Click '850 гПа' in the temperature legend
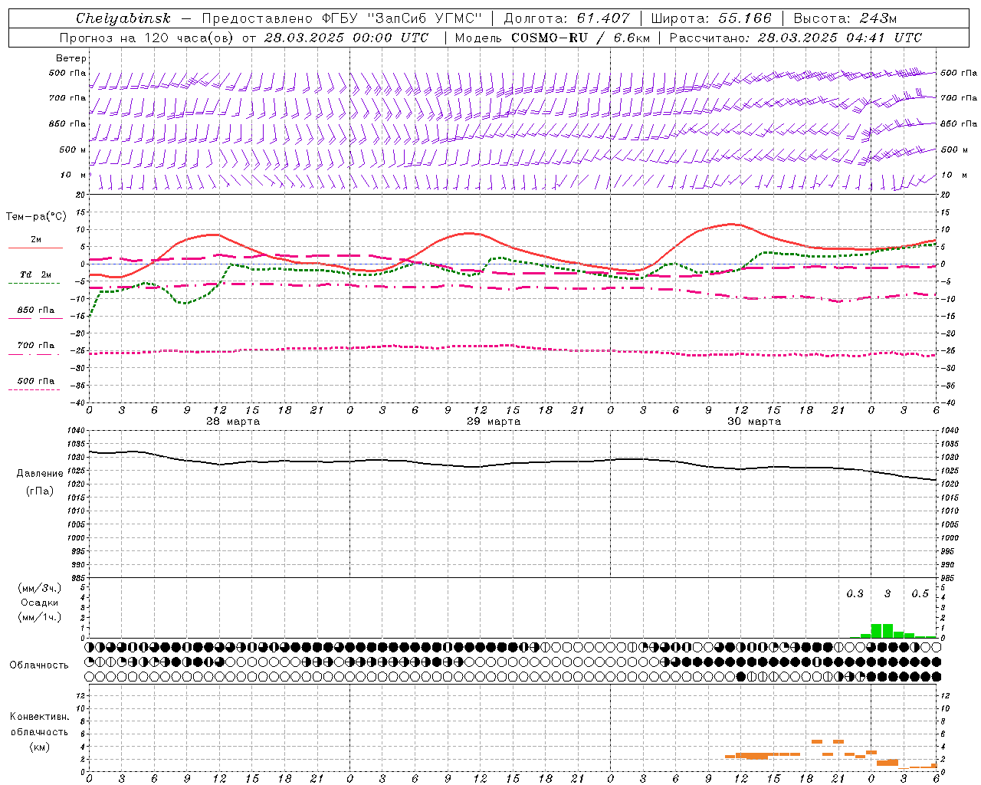This screenshot has width=981, height=785. click(36, 310)
